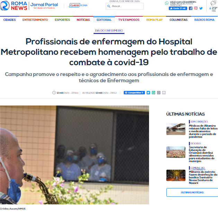Open the Médicos de Altamira news thumbnail
The height and width of the screenshot is (212, 218).
tap(176, 129)
